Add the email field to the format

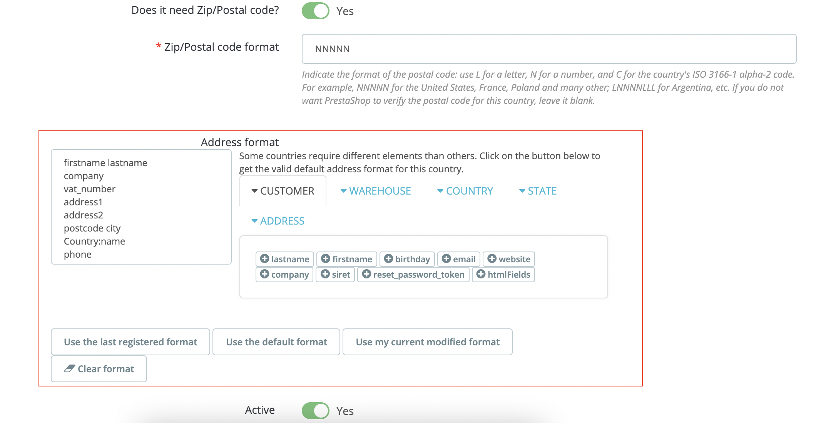(458, 259)
